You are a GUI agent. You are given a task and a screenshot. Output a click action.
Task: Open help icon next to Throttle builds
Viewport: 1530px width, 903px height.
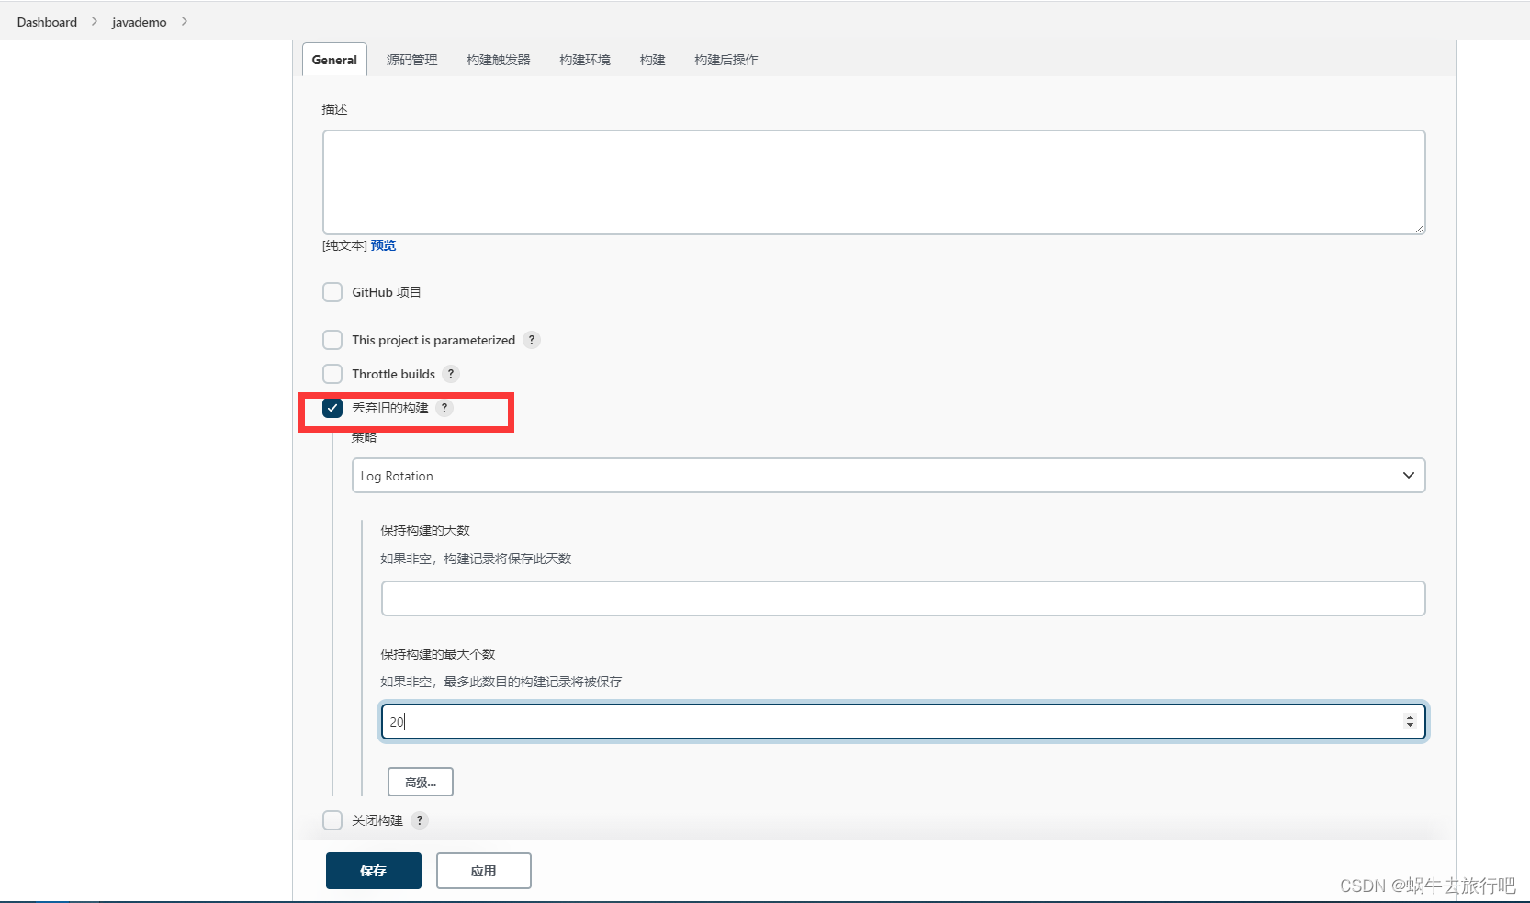[x=450, y=374]
